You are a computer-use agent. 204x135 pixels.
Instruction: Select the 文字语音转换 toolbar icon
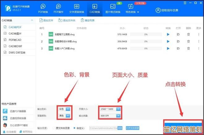coord(76,8)
